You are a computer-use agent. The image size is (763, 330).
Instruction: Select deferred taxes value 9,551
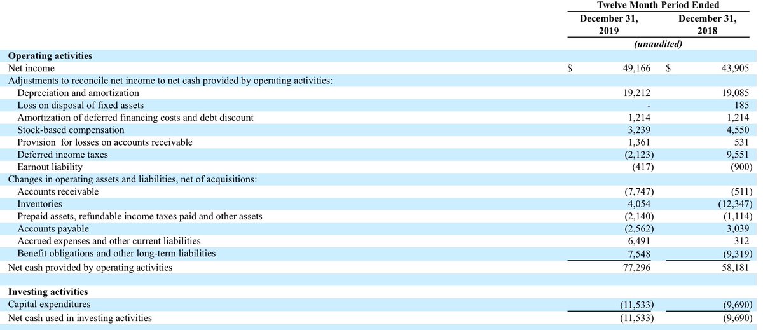(x=739, y=155)
